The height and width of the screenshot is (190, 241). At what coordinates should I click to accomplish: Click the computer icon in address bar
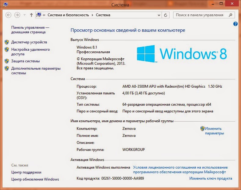click(x=39, y=15)
